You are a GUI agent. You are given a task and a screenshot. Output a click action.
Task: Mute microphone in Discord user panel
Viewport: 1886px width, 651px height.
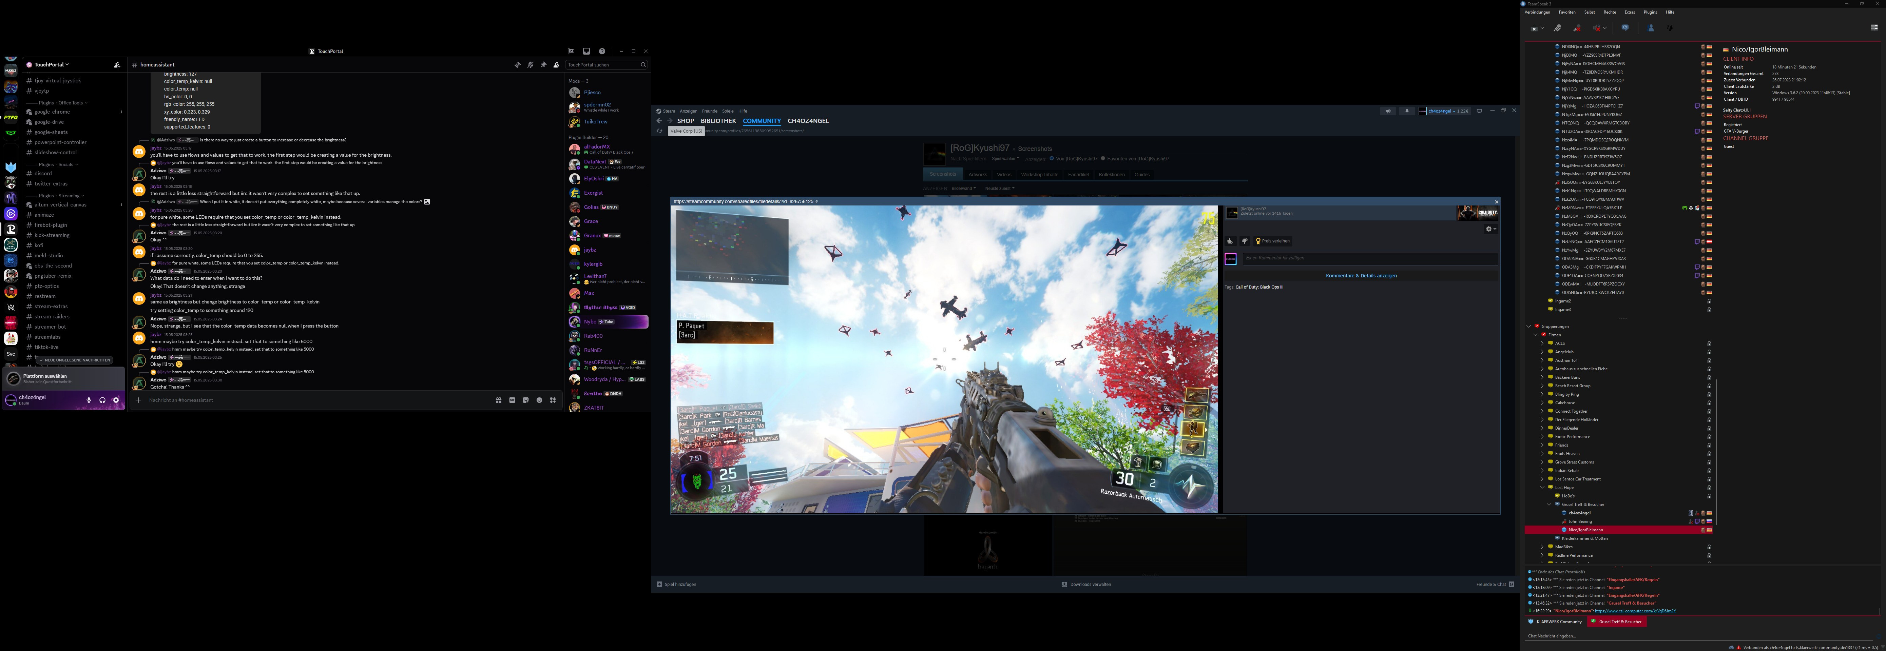[89, 400]
